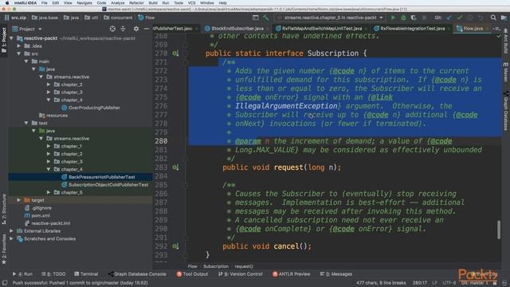Collapse the reactive-packt root node
The image size is (510, 287).
[12, 38]
